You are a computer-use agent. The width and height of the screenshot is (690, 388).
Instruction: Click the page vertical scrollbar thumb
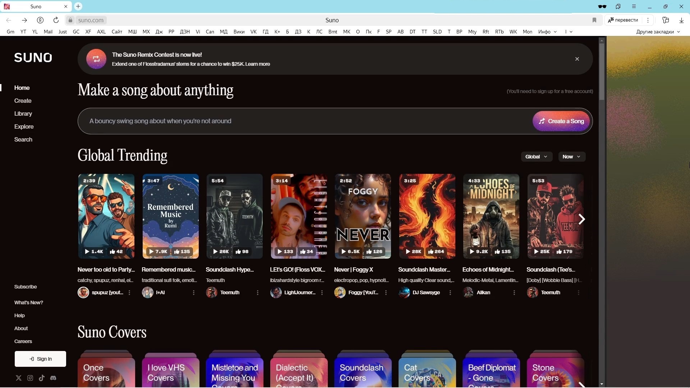[602, 72]
